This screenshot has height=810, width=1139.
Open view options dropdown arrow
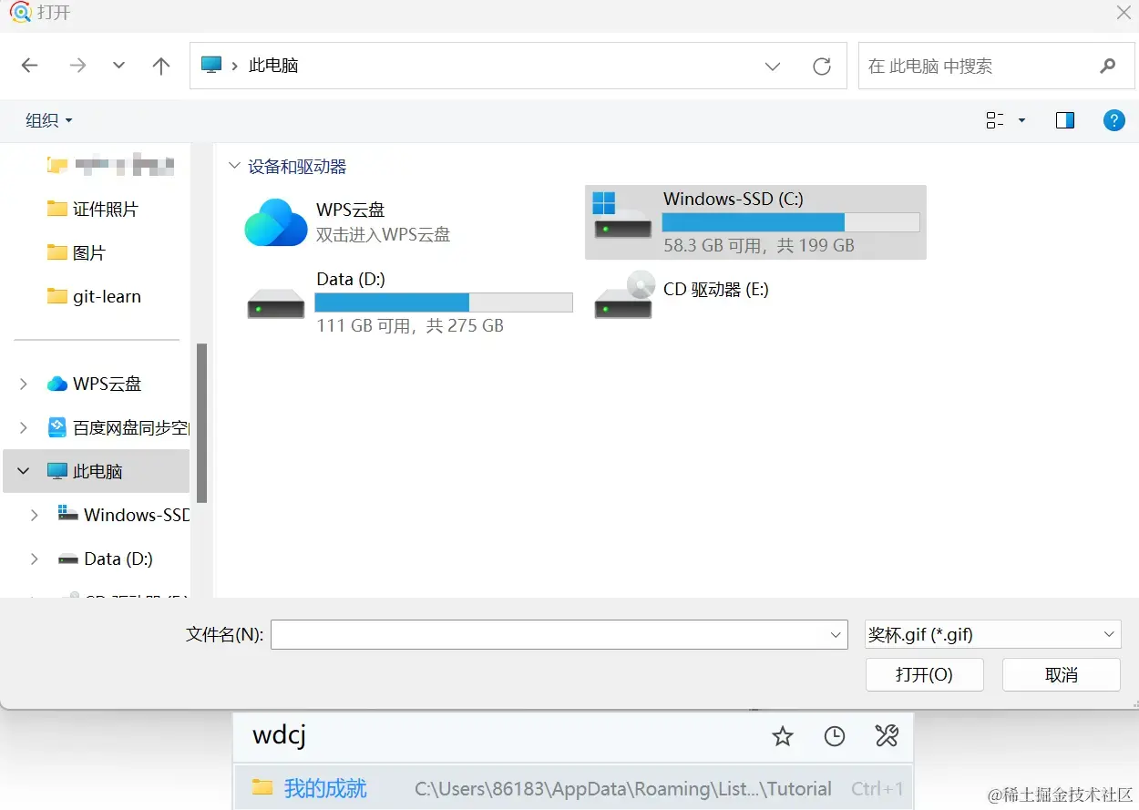point(1021,120)
